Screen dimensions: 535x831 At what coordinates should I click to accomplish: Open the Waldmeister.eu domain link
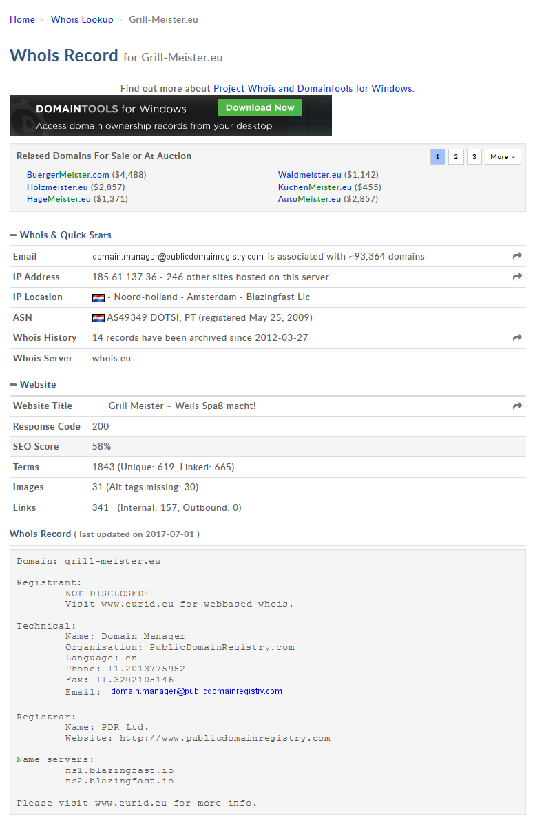coord(309,175)
